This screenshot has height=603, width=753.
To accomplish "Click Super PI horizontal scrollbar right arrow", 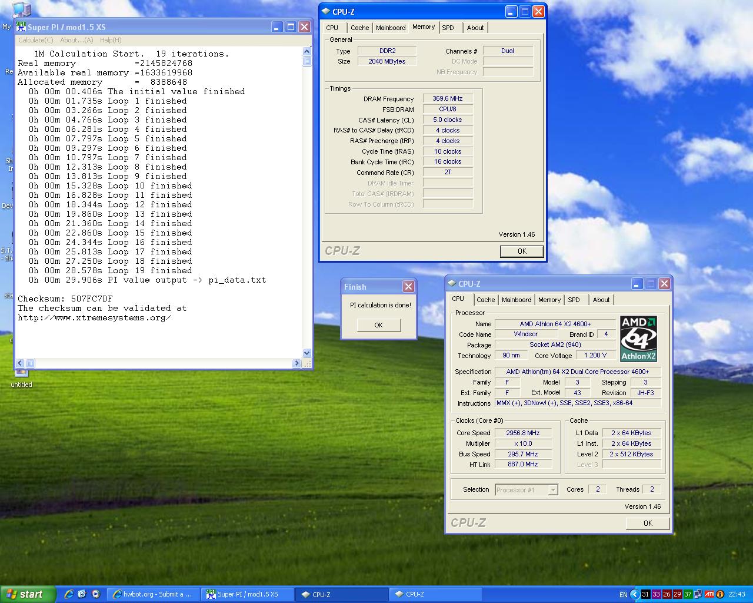I will (296, 363).
